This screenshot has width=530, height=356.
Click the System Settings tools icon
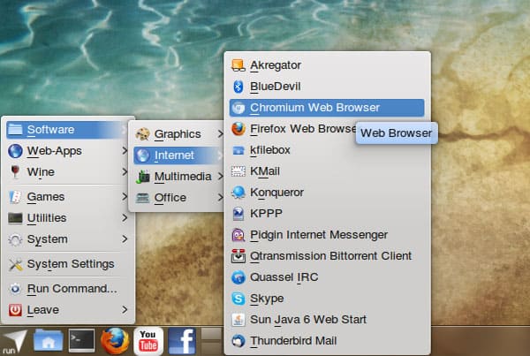point(15,264)
